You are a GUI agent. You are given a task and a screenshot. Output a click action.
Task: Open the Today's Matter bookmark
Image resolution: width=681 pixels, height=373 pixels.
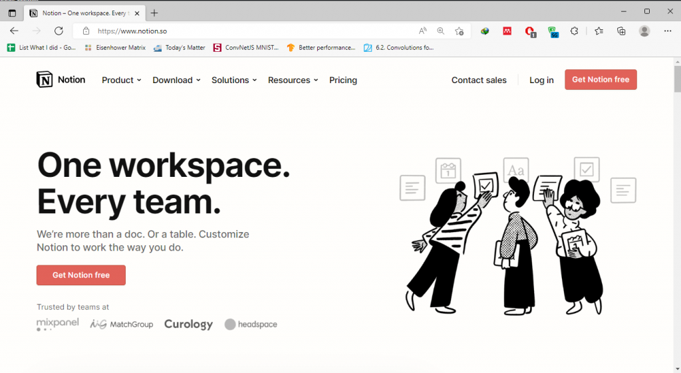pos(180,48)
